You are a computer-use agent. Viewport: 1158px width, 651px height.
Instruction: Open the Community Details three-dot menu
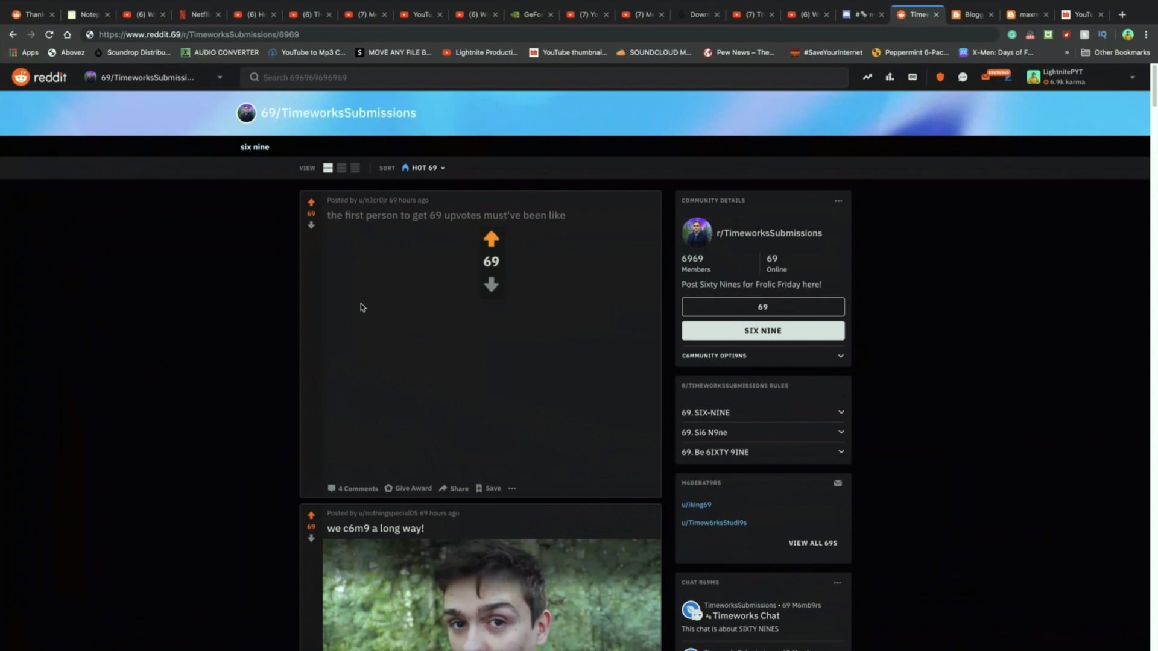[x=838, y=201]
